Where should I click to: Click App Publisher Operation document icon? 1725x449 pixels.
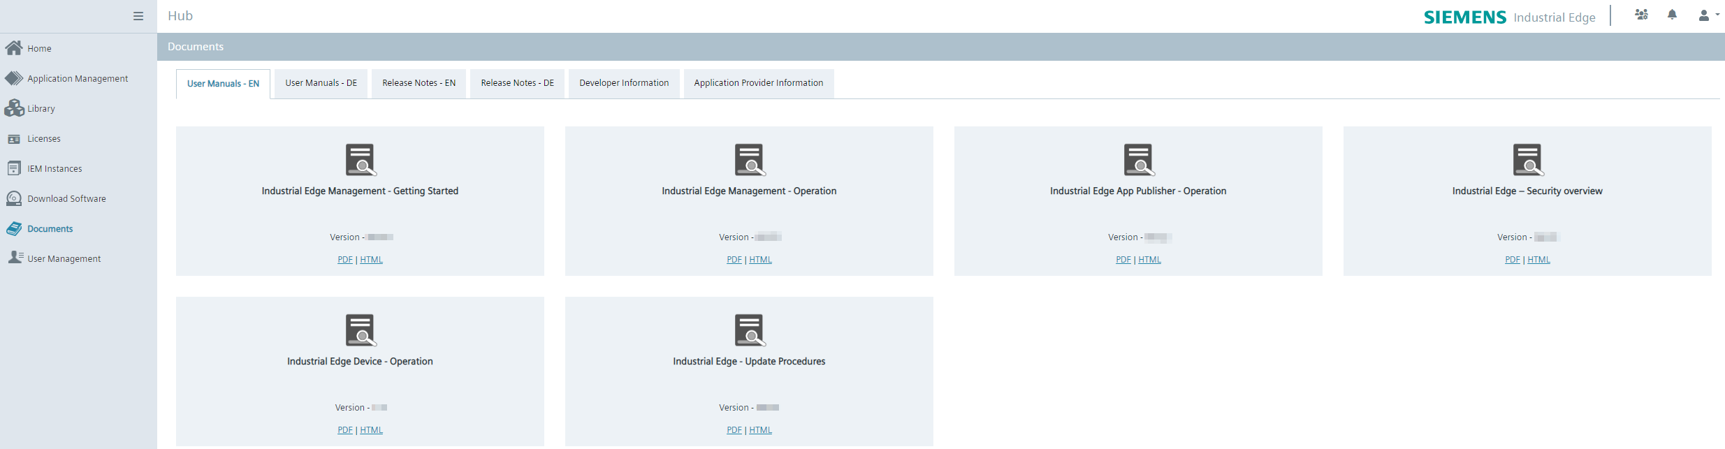point(1140,160)
